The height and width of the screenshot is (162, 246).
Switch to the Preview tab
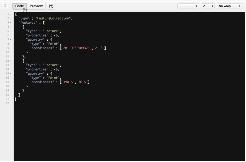(x=36, y=6)
